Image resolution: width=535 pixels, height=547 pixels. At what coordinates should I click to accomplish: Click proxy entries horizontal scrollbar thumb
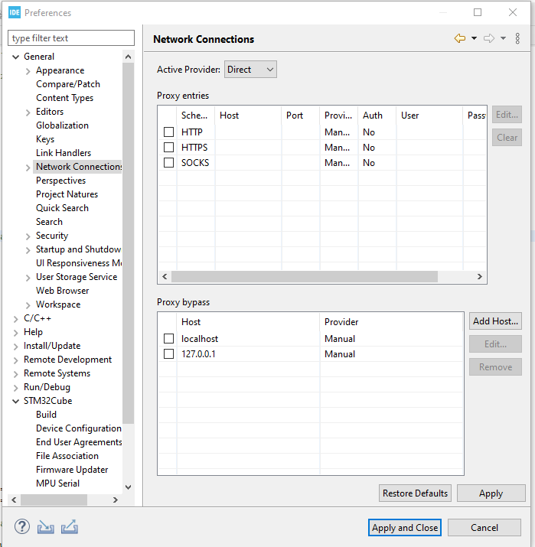[x=305, y=277]
